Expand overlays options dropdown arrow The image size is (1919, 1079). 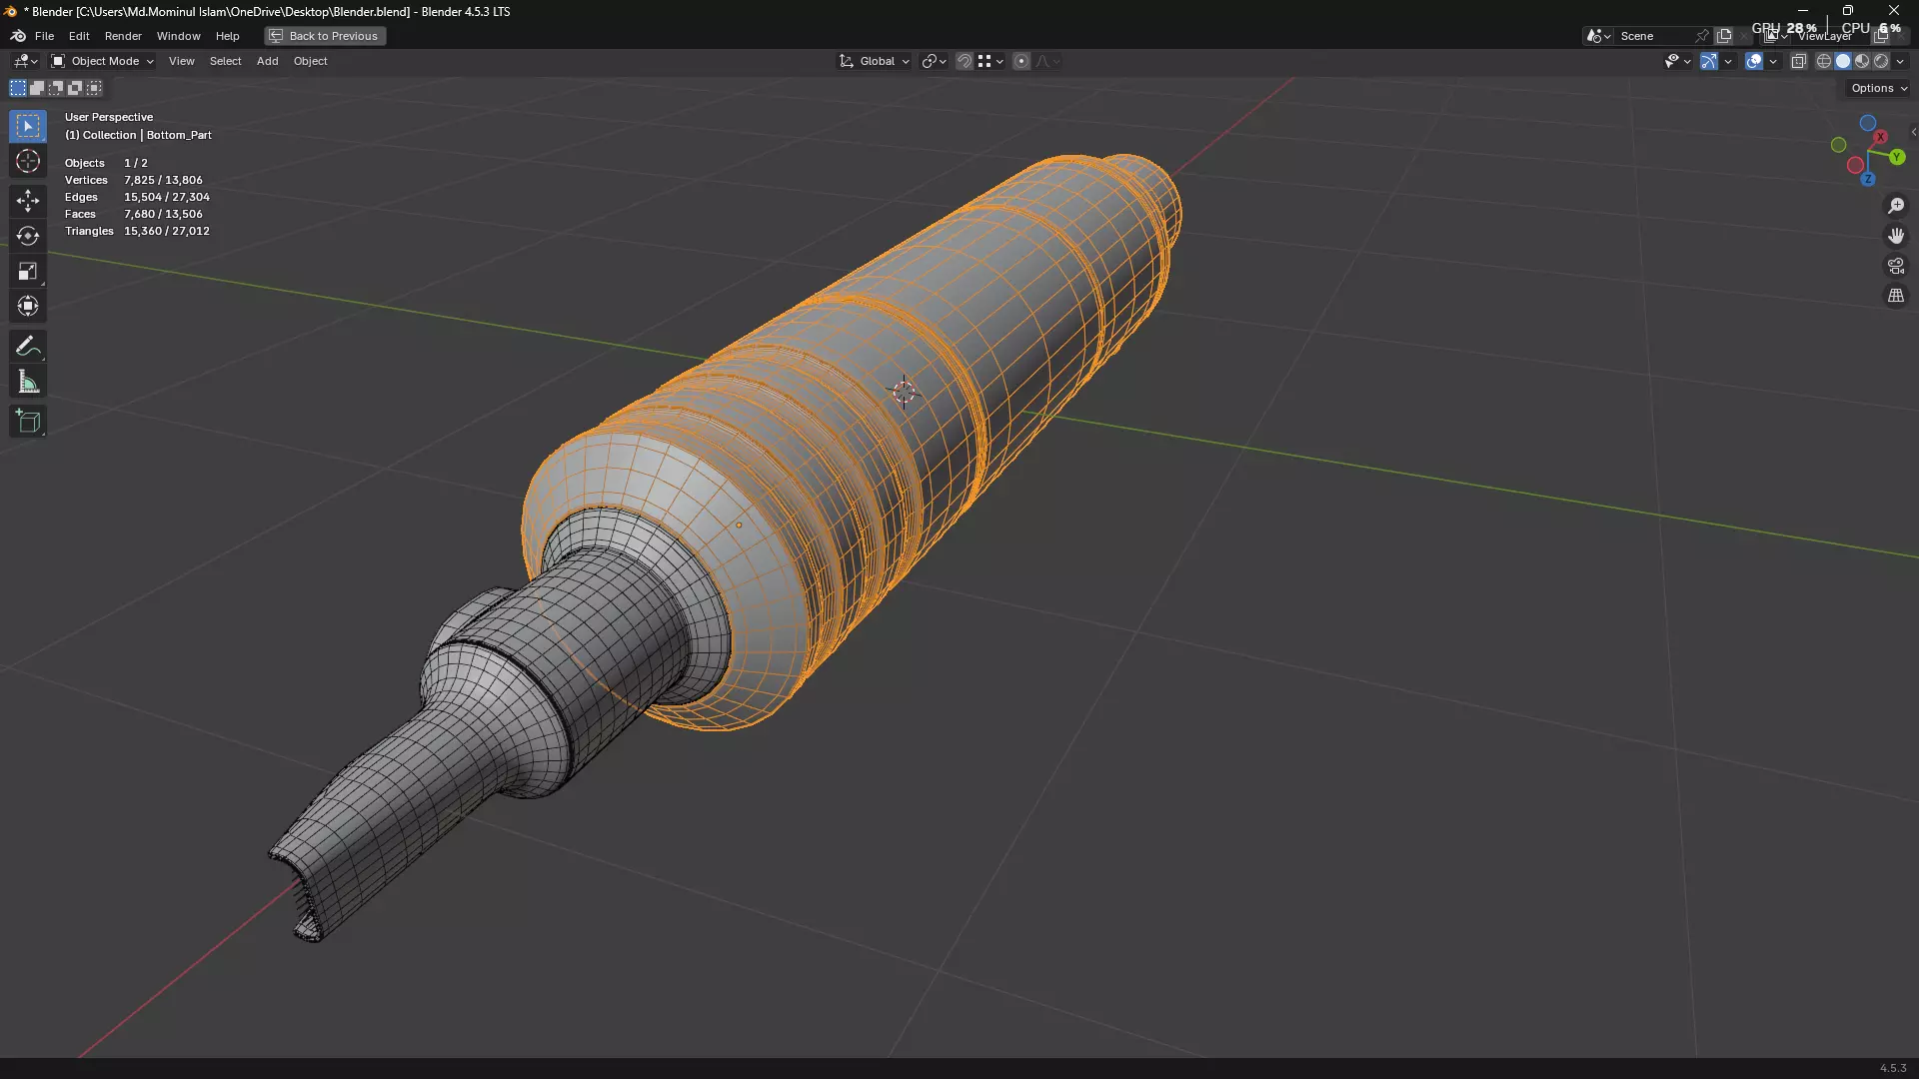coord(1773,61)
